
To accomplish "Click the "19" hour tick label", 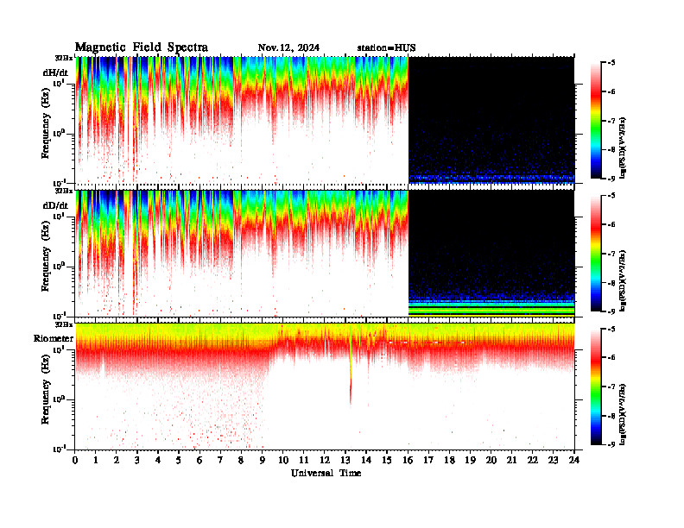I will [x=470, y=461].
